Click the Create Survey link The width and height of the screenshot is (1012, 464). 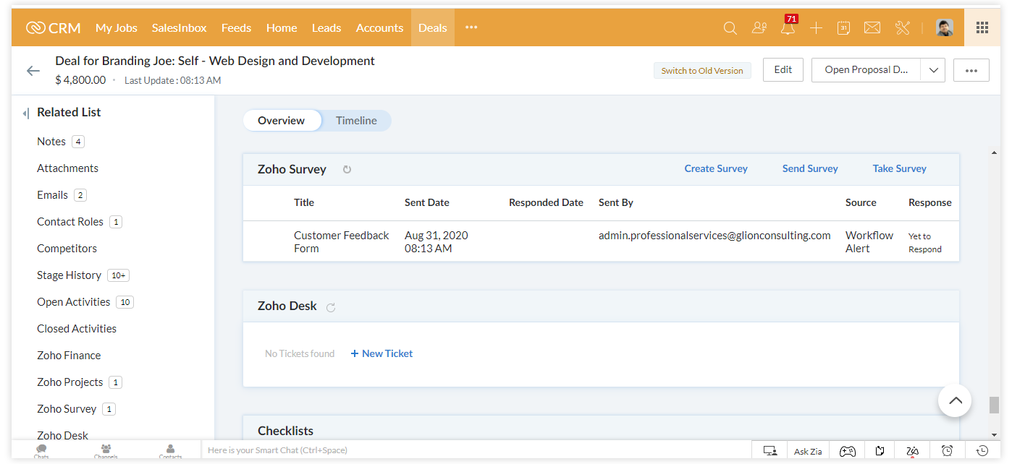(x=716, y=168)
